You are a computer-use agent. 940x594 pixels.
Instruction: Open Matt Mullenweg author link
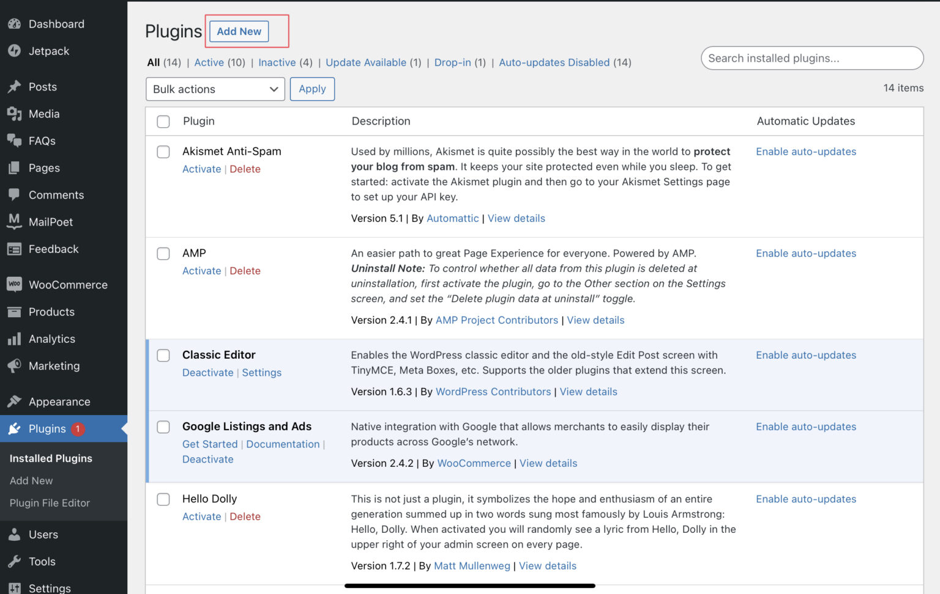coord(472,566)
